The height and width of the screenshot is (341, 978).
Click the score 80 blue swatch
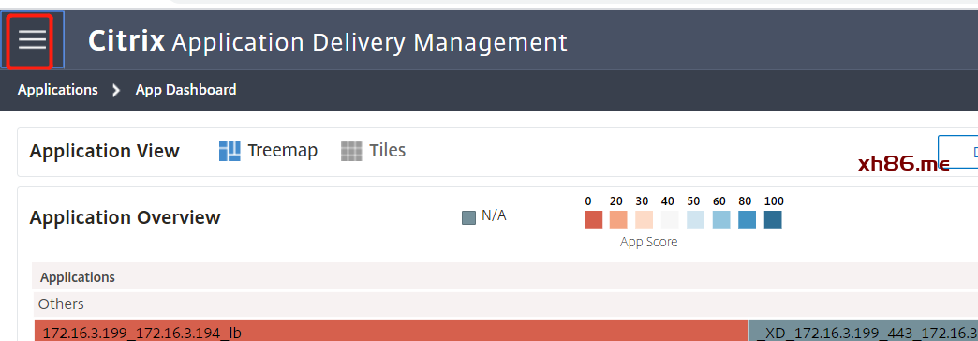(747, 219)
